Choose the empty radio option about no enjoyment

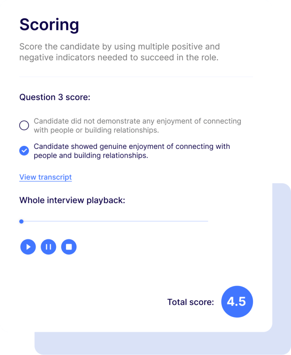coord(24,125)
